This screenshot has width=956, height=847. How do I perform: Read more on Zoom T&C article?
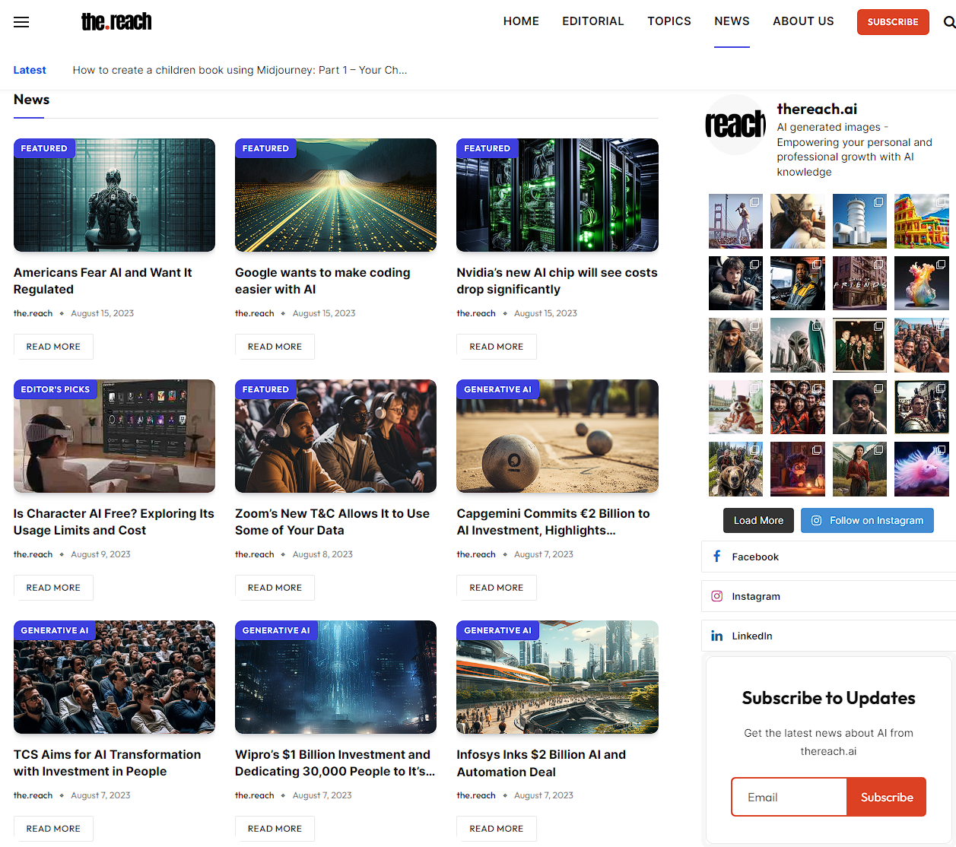[275, 588]
